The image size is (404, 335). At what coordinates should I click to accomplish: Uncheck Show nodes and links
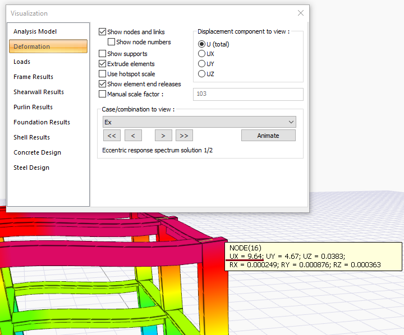coord(103,32)
